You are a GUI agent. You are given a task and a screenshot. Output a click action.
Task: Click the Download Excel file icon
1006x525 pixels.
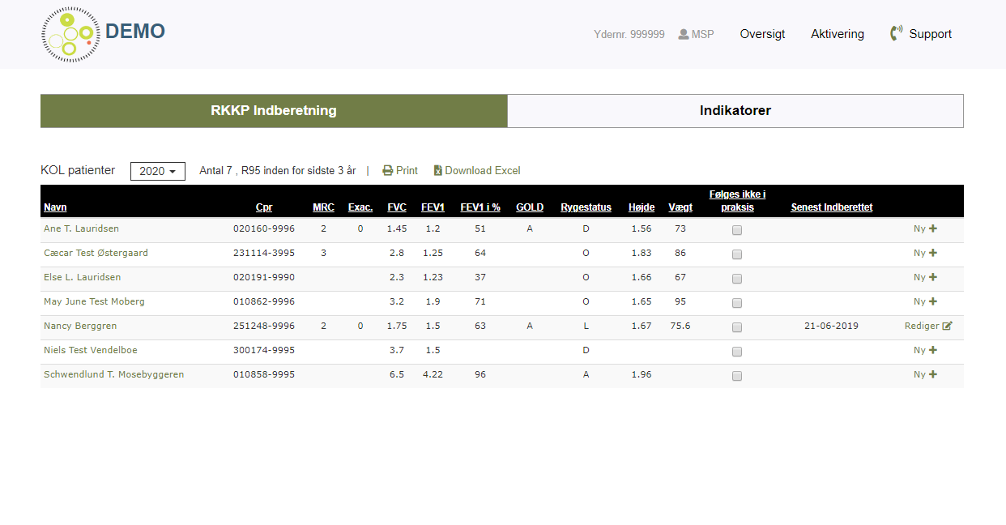point(438,171)
